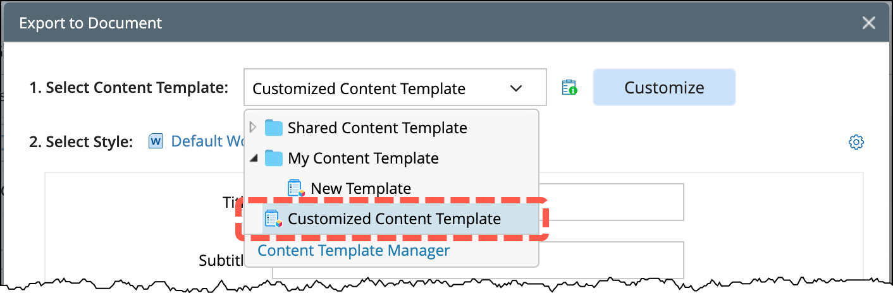Collapse the My Content Template folder
Screen dimensions: 893x293
(253, 158)
